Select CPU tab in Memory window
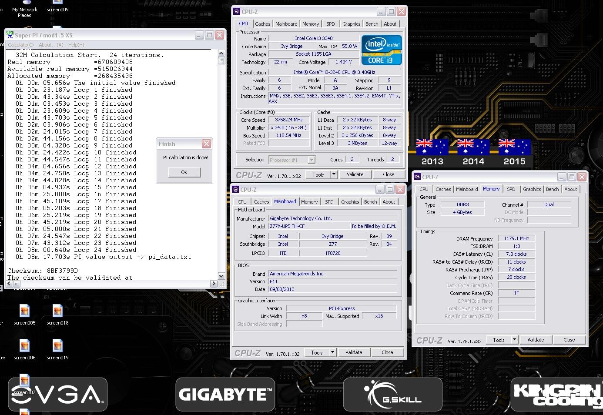 pos(424,189)
